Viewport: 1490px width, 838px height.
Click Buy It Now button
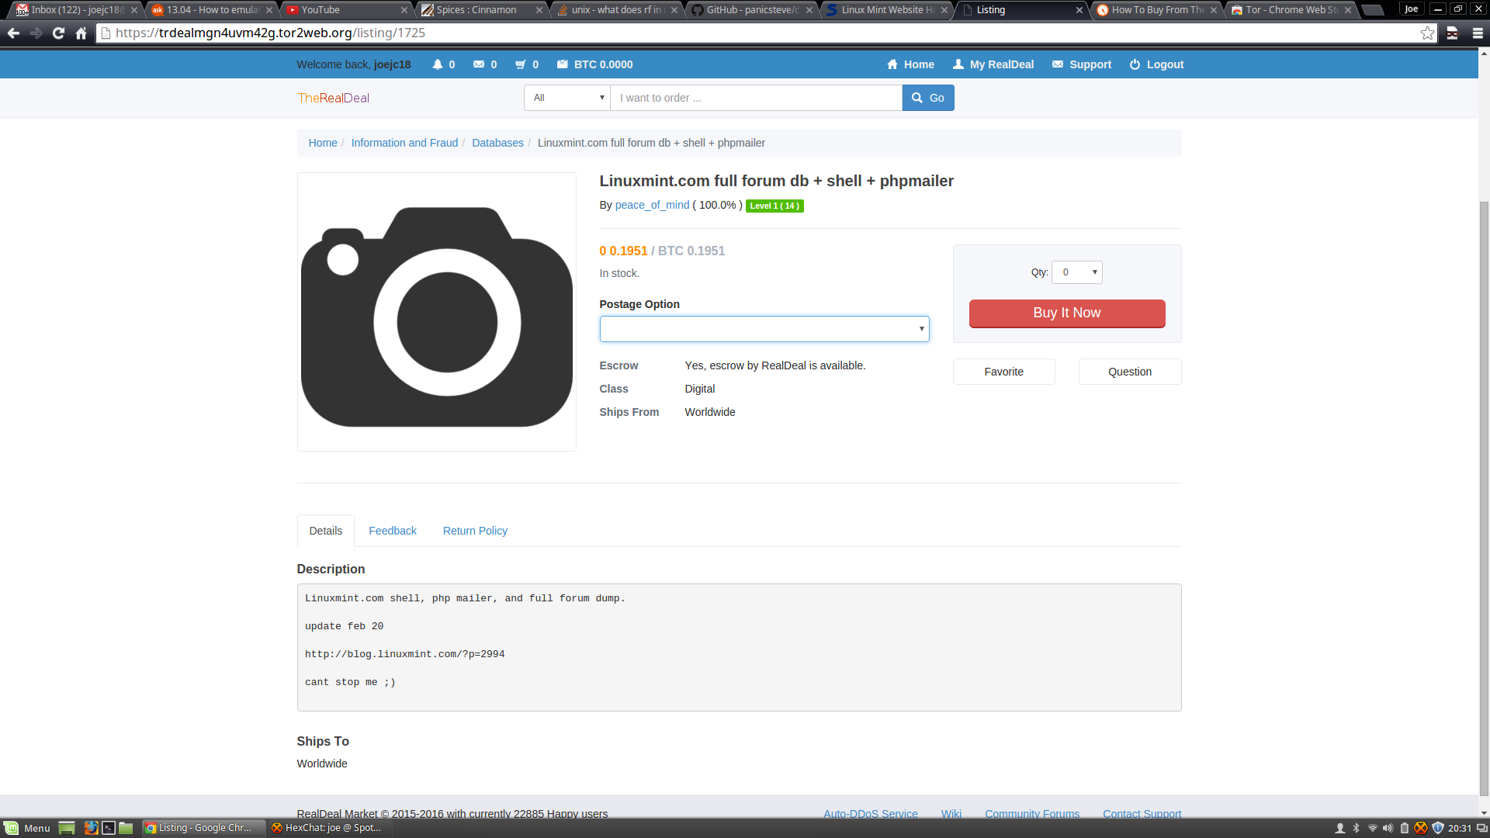1067,313
